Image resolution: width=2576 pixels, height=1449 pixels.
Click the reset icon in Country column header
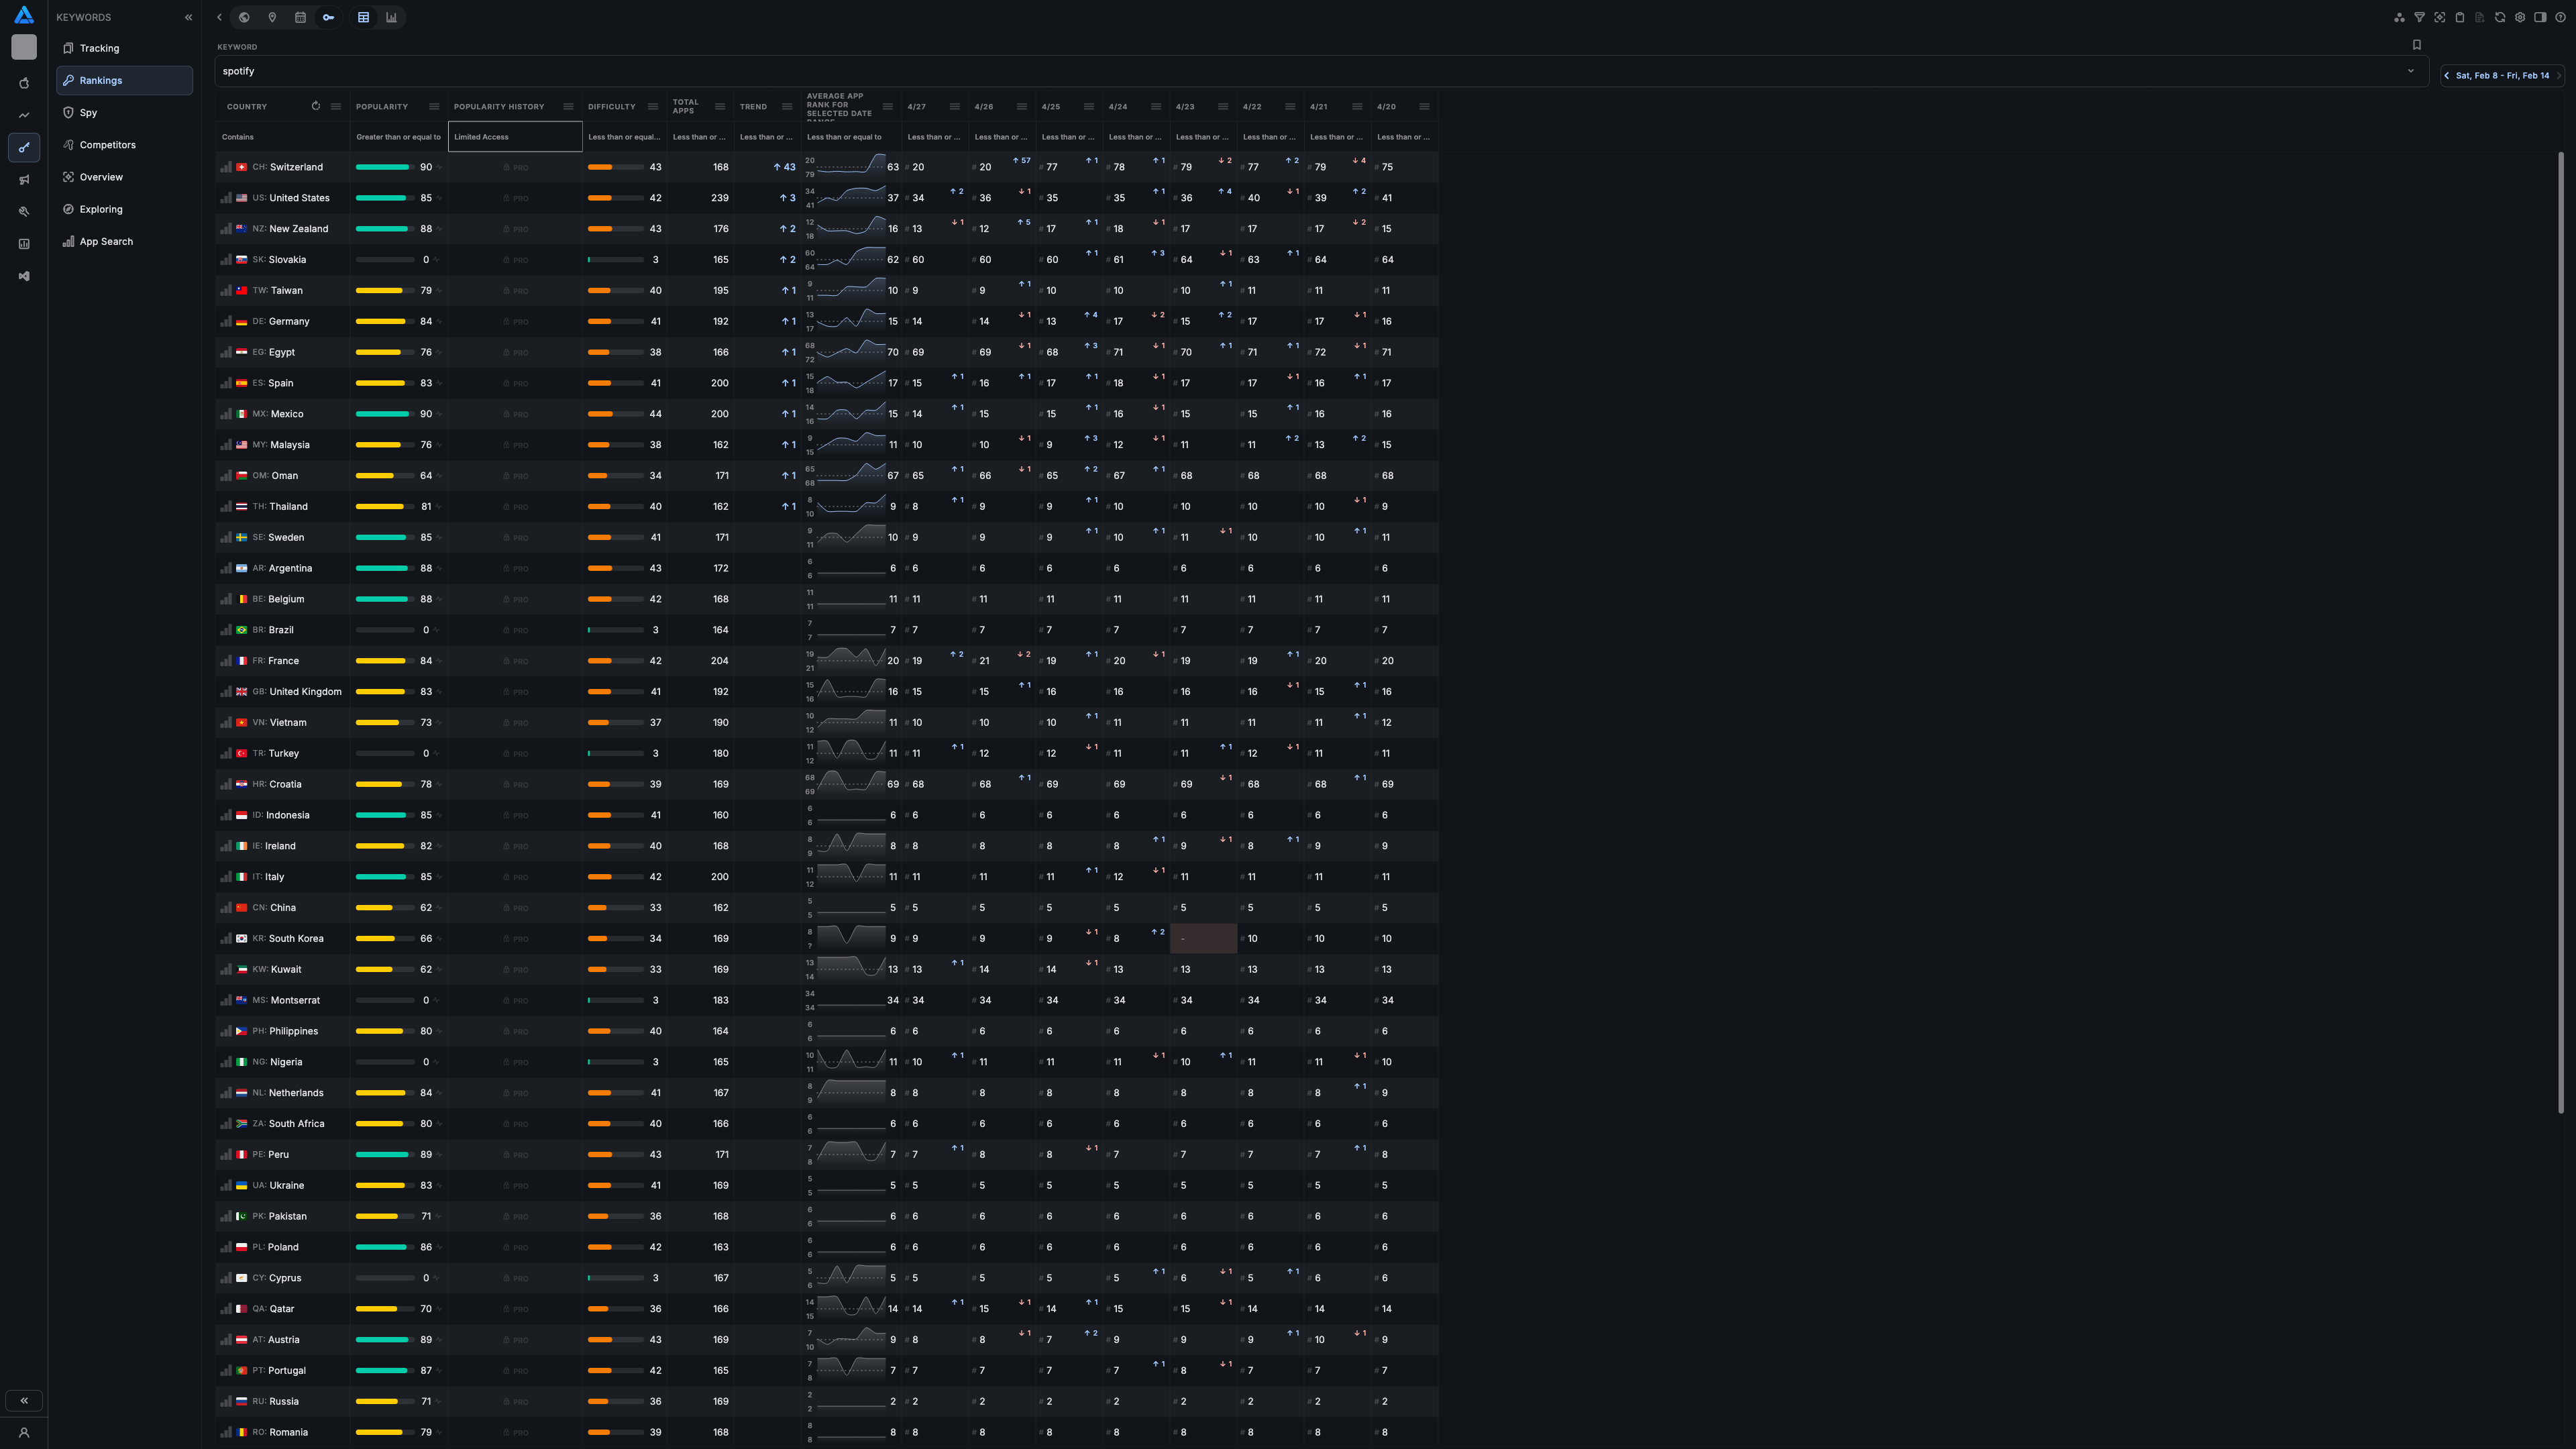(316, 106)
